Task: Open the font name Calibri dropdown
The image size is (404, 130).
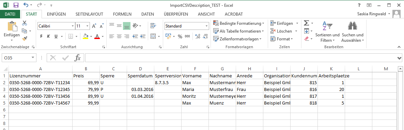Action: click(x=73, y=26)
